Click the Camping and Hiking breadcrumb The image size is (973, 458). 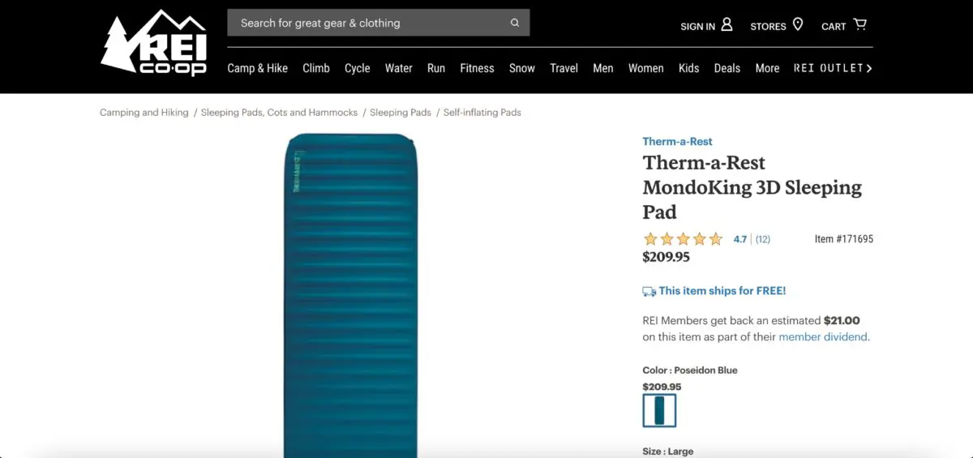(144, 113)
